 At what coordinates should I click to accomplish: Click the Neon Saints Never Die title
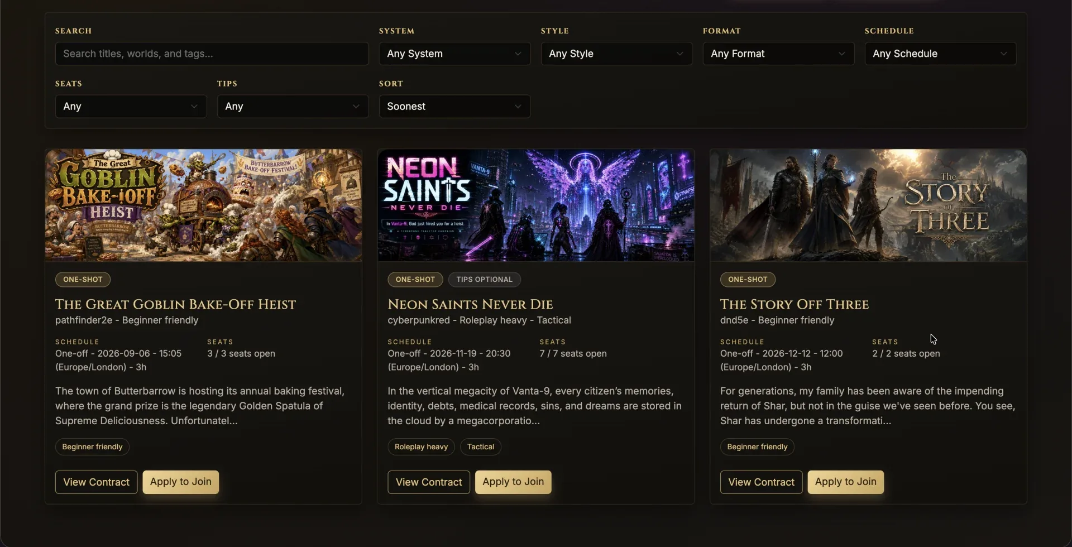point(470,304)
